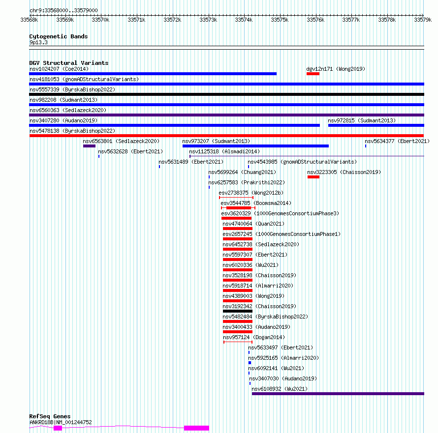438x433 pixels.
Task: Click the nsv4181053 (gnomADStructuralVariants) label
Action: pos(84,79)
